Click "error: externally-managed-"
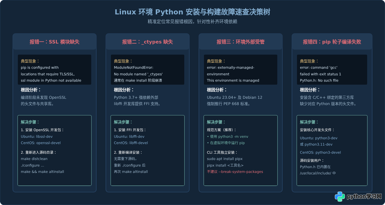Screen dimensions: 385x205 pyautogui.click(x=231, y=68)
